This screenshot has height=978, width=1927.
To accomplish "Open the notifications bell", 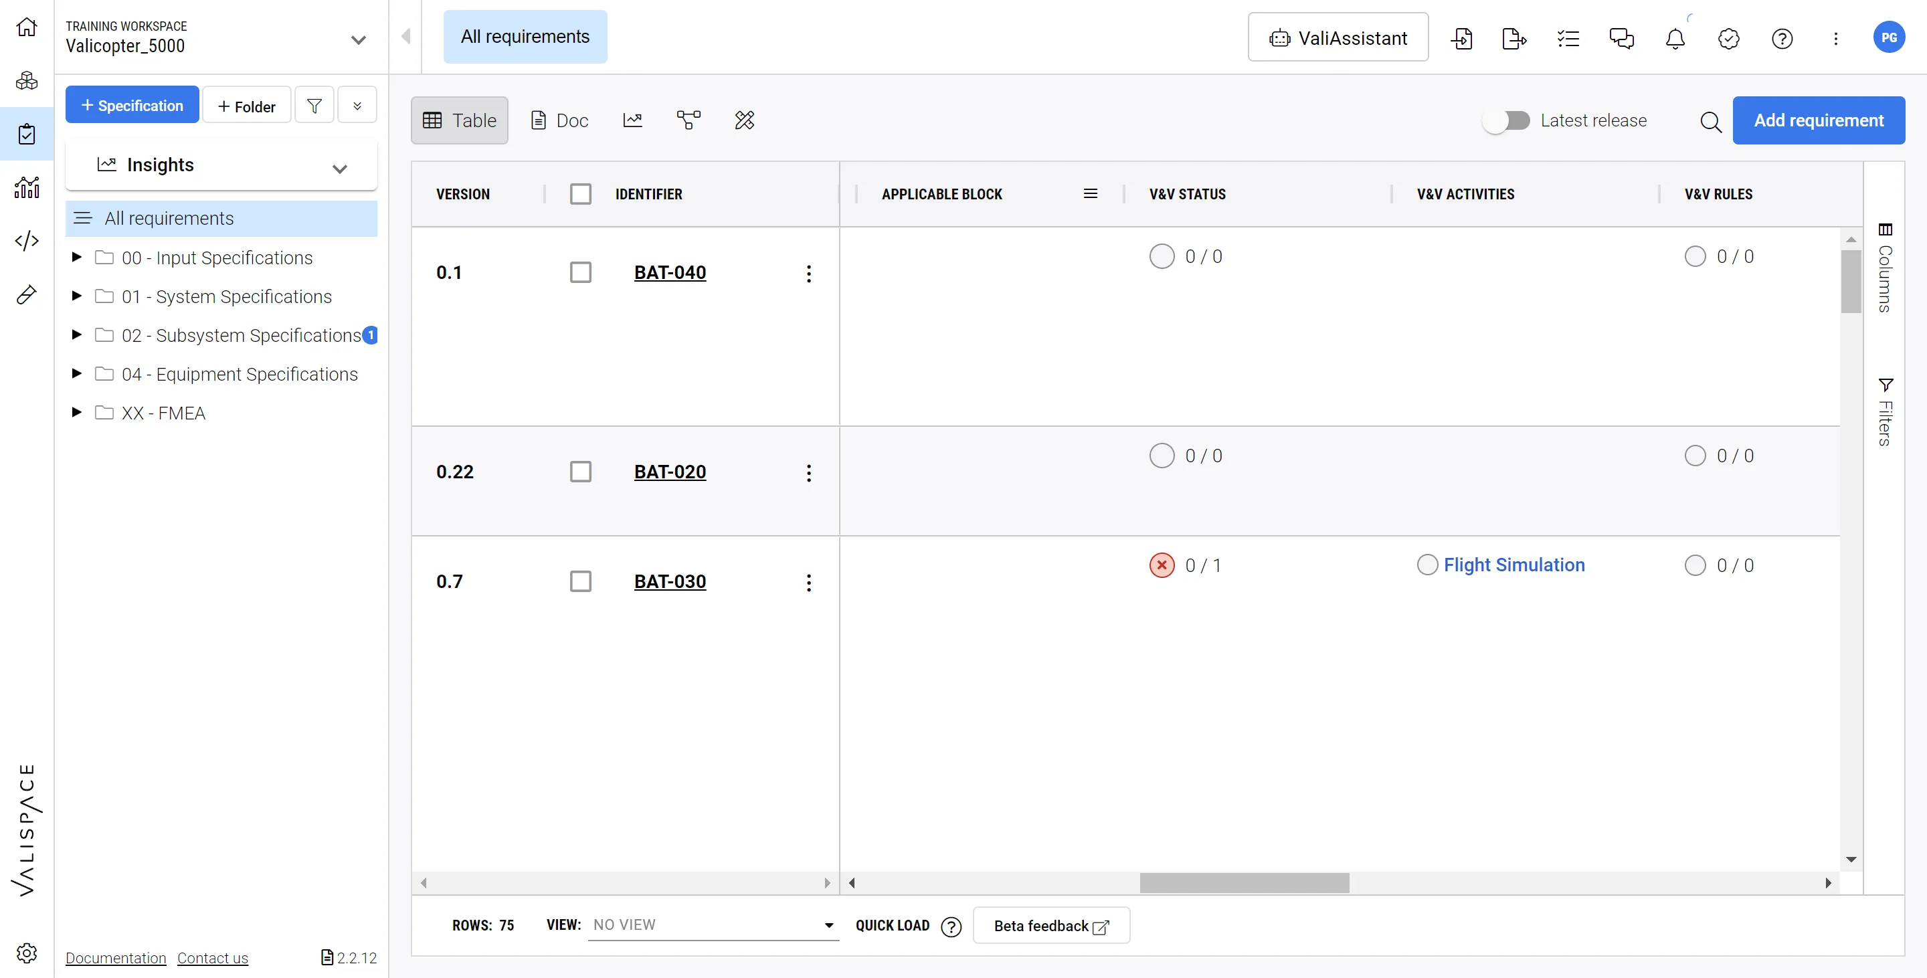I will click(1675, 38).
